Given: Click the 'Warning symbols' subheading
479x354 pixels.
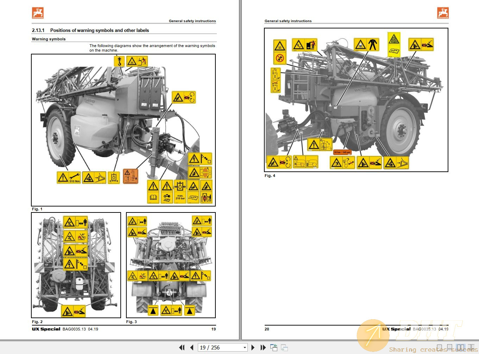Looking at the screenshot, I should [x=49, y=39].
